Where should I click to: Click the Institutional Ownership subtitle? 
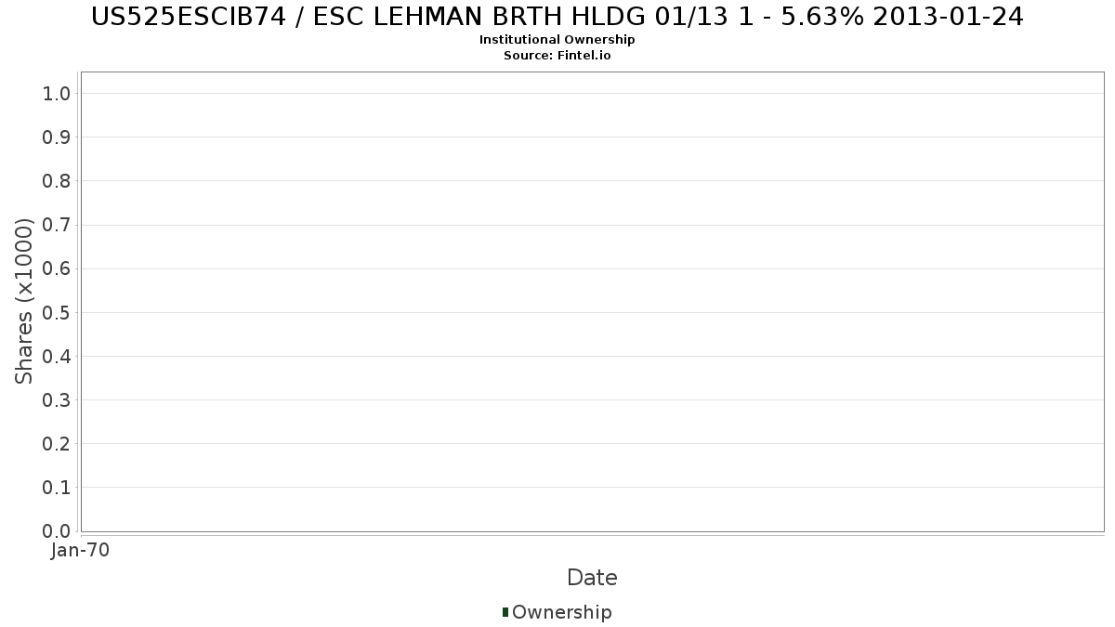pyautogui.click(x=557, y=40)
